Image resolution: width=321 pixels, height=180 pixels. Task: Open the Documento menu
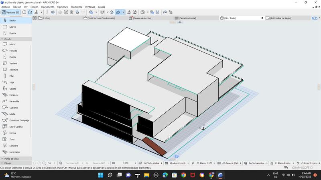48,7
